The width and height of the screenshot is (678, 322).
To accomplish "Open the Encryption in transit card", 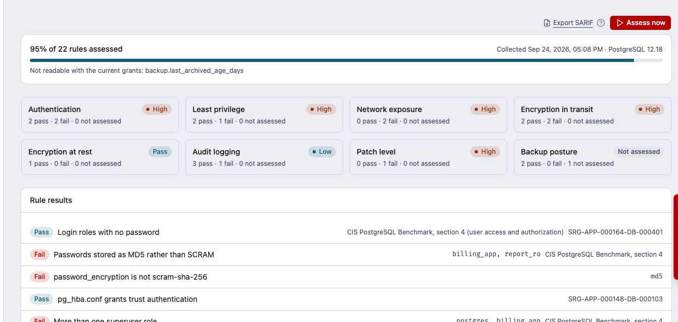I will click(593, 115).
